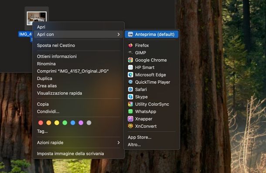Viewport: 266px width, 173px height.
Task: Click the Utility ColorSync icon
Action: pos(130,104)
